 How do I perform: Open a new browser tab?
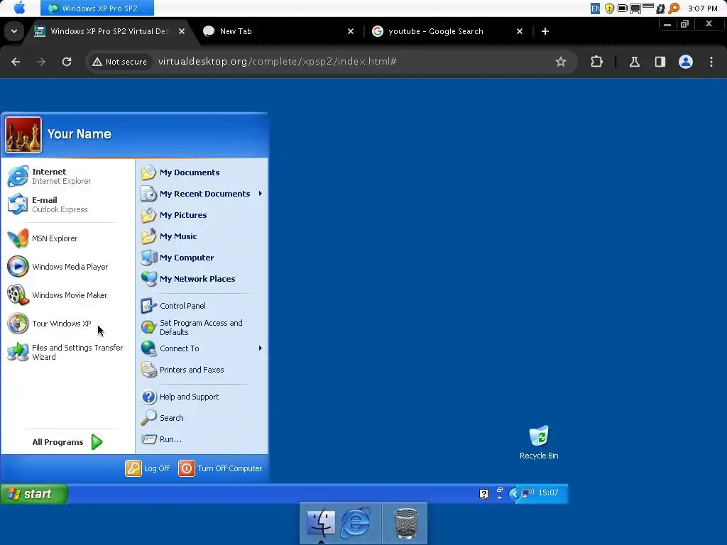[x=545, y=31]
